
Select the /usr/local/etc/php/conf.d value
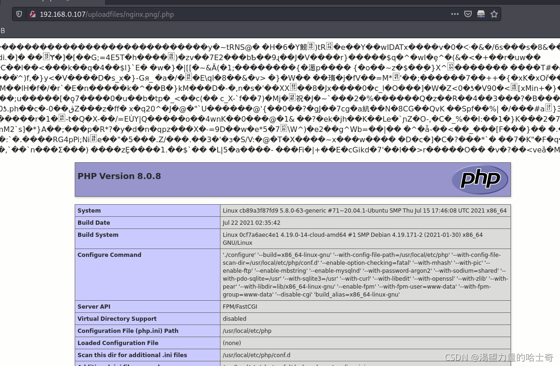[x=256, y=355]
